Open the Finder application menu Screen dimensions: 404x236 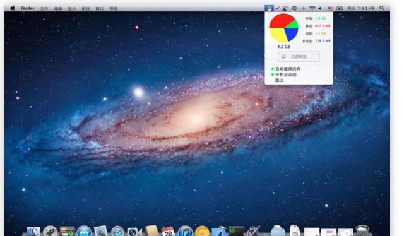27,8
